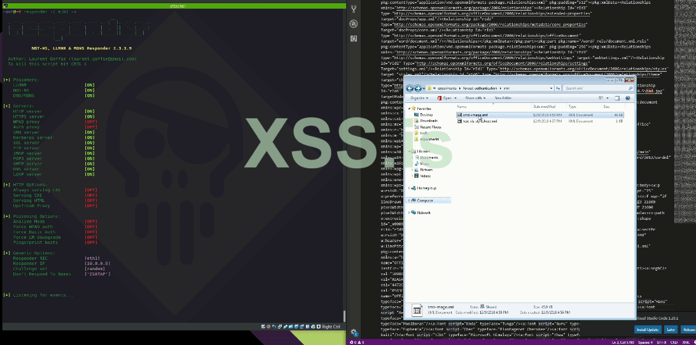Image resolution: width=696 pixels, height=345 pixels.
Task: Open the address bar history dropdown arrow
Action: [552, 88]
